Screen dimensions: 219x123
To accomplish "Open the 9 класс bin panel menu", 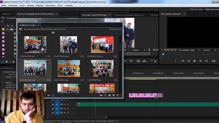I will (38, 25).
